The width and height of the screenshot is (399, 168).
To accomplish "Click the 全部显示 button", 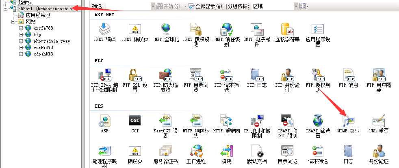I will 205,6.
